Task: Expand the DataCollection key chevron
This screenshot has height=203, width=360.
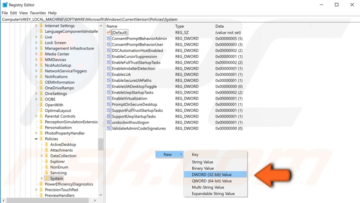Action: (41, 156)
